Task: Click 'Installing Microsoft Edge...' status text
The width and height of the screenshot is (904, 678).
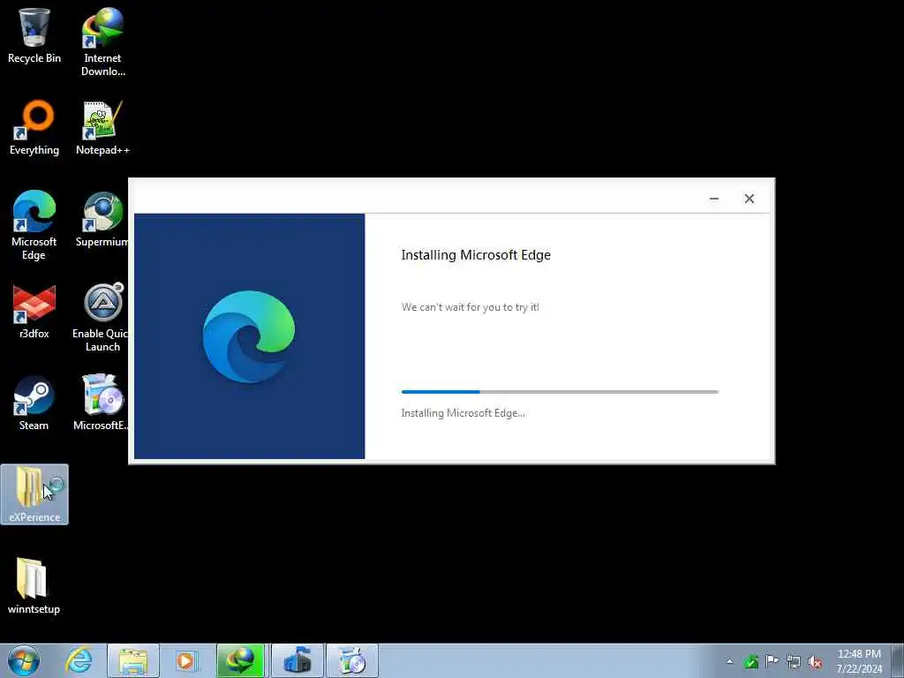Action: point(463,413)
